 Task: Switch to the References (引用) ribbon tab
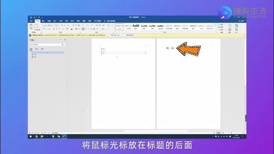(66, 21)
